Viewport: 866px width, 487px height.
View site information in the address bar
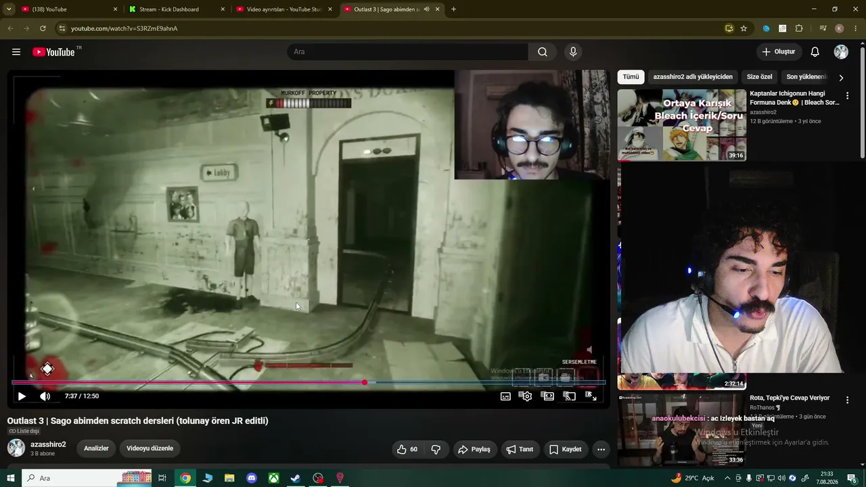tap(62, 28)
